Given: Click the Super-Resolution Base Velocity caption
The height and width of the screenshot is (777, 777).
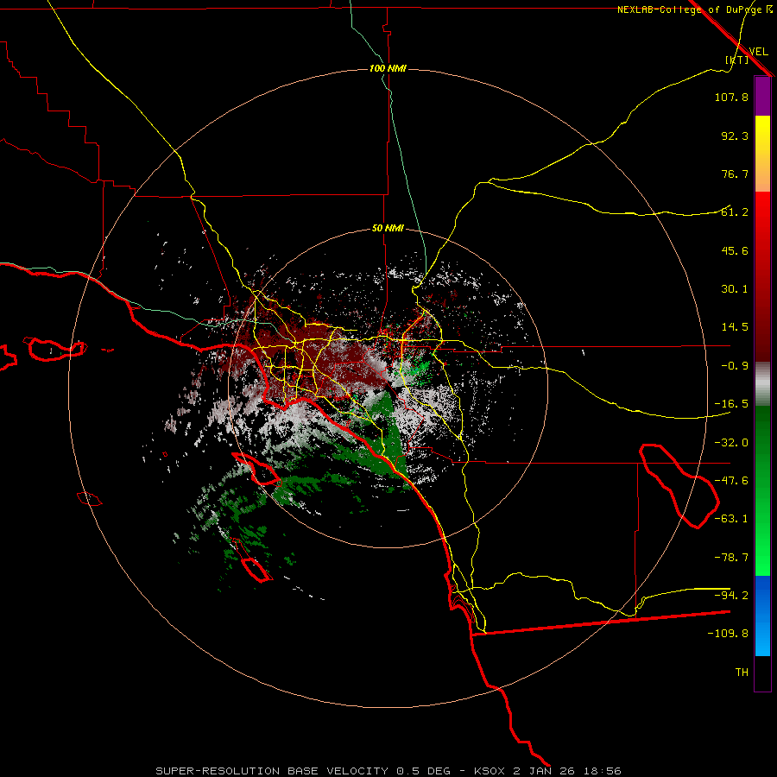Looking at the screenshot, I should click(388, 771).
